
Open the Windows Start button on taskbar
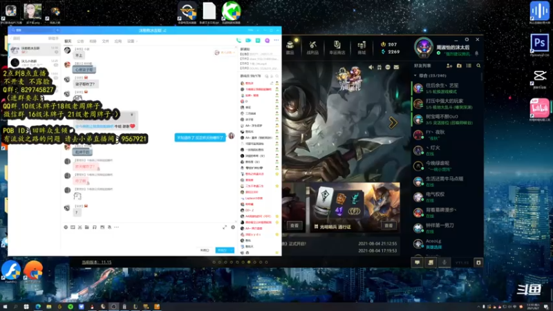[x=5, y=306]
